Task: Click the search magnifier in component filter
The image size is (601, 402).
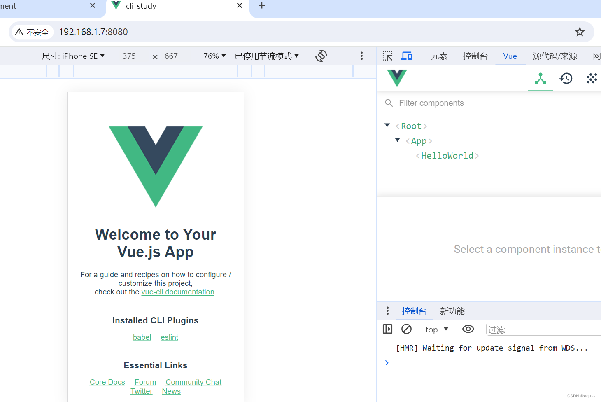Action: coord(389,103)
